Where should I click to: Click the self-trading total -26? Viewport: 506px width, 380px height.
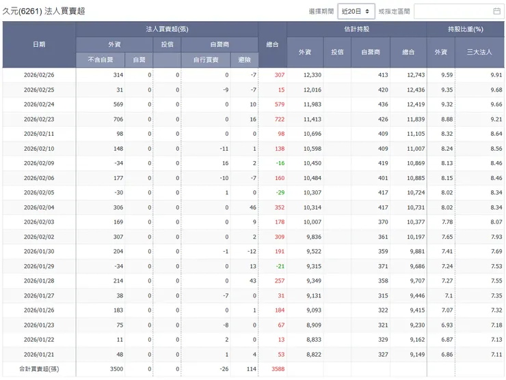(224, 369)
